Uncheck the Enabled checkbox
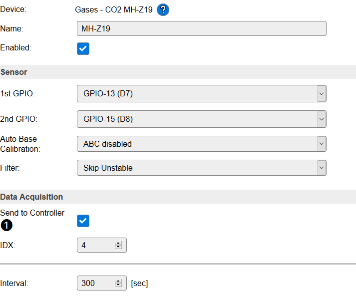The height and width of the screenshot is (301, 356). [x=83, y=48]
